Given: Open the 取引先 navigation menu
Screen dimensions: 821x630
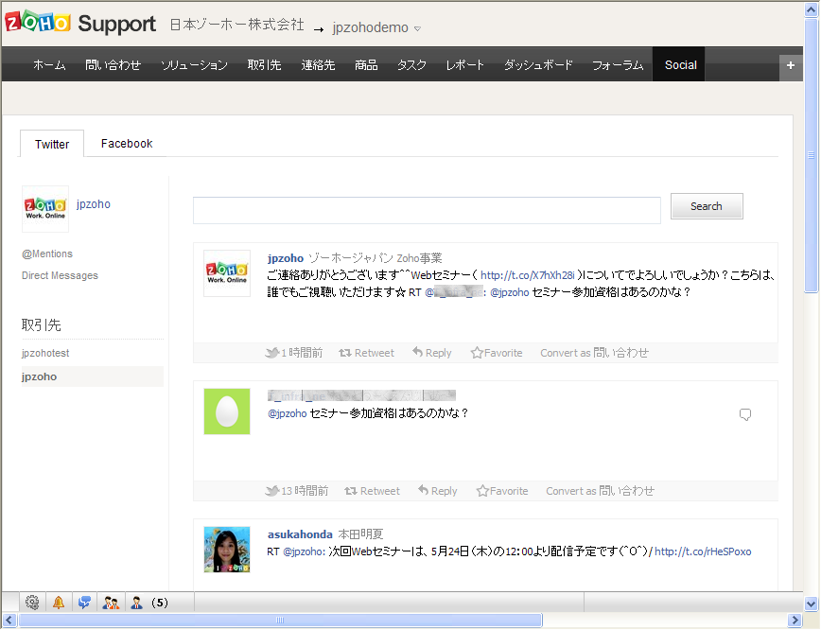Looking at the screenshot, I should pos(265,65).
